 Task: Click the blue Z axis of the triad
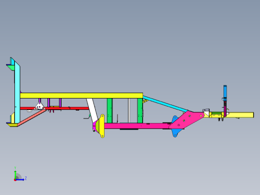20,179
